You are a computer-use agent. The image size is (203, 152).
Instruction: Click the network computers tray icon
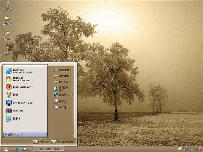point(188,149)
